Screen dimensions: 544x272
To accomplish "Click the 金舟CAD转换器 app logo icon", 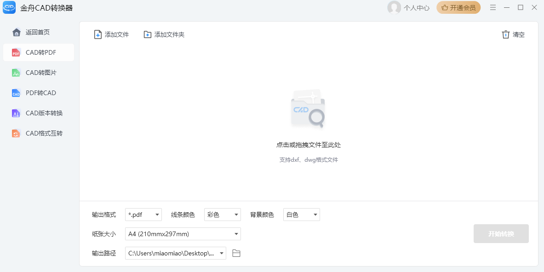I will tap(9, 8).
